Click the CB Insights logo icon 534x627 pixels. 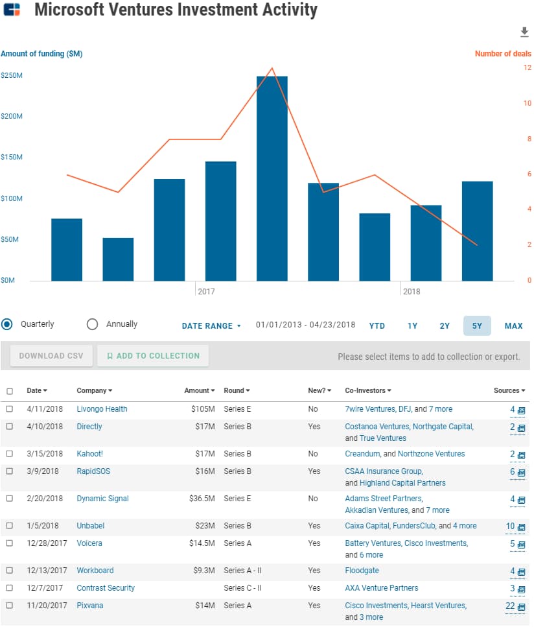pos(12,10)
